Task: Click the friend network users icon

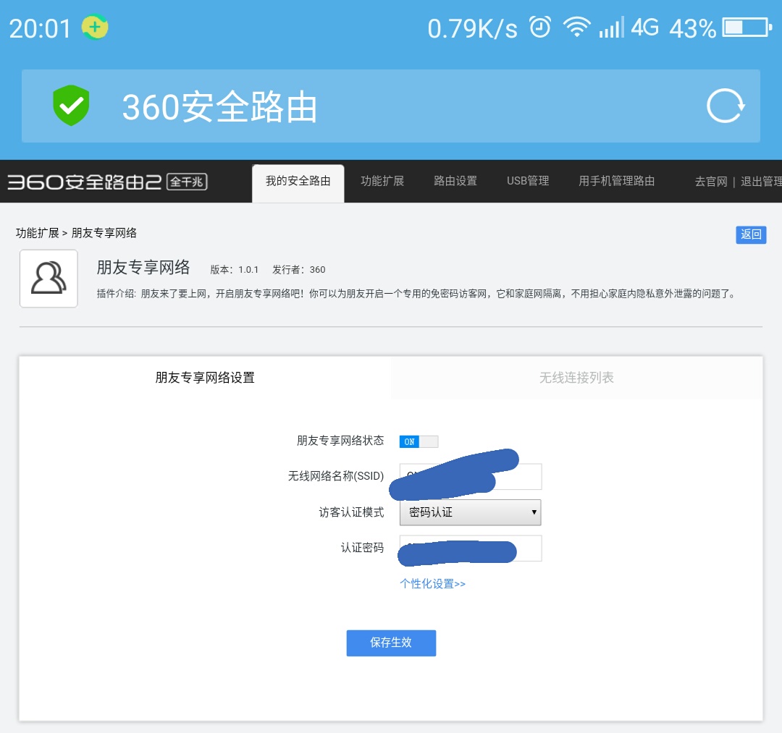Action: tap(49, 279)
